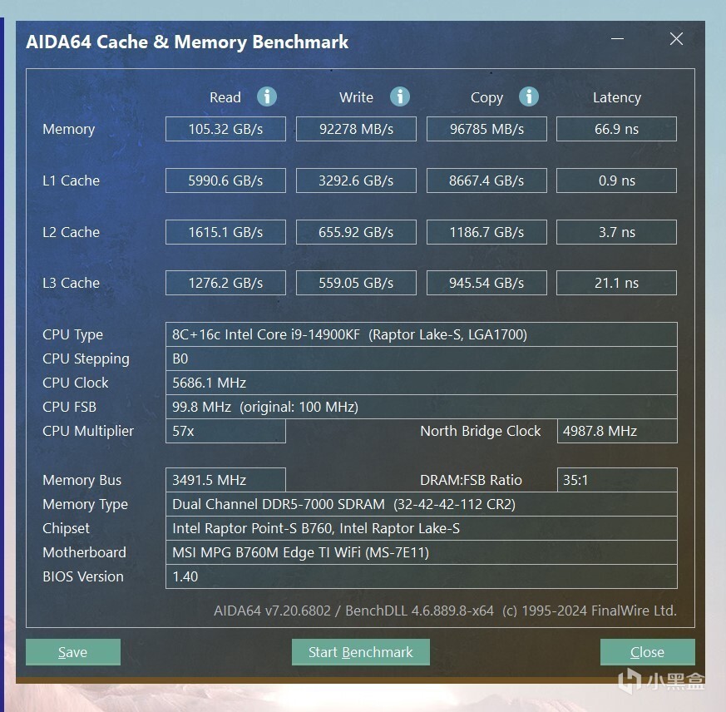
Task: Click the Write column header
Action: click(356, 97)
